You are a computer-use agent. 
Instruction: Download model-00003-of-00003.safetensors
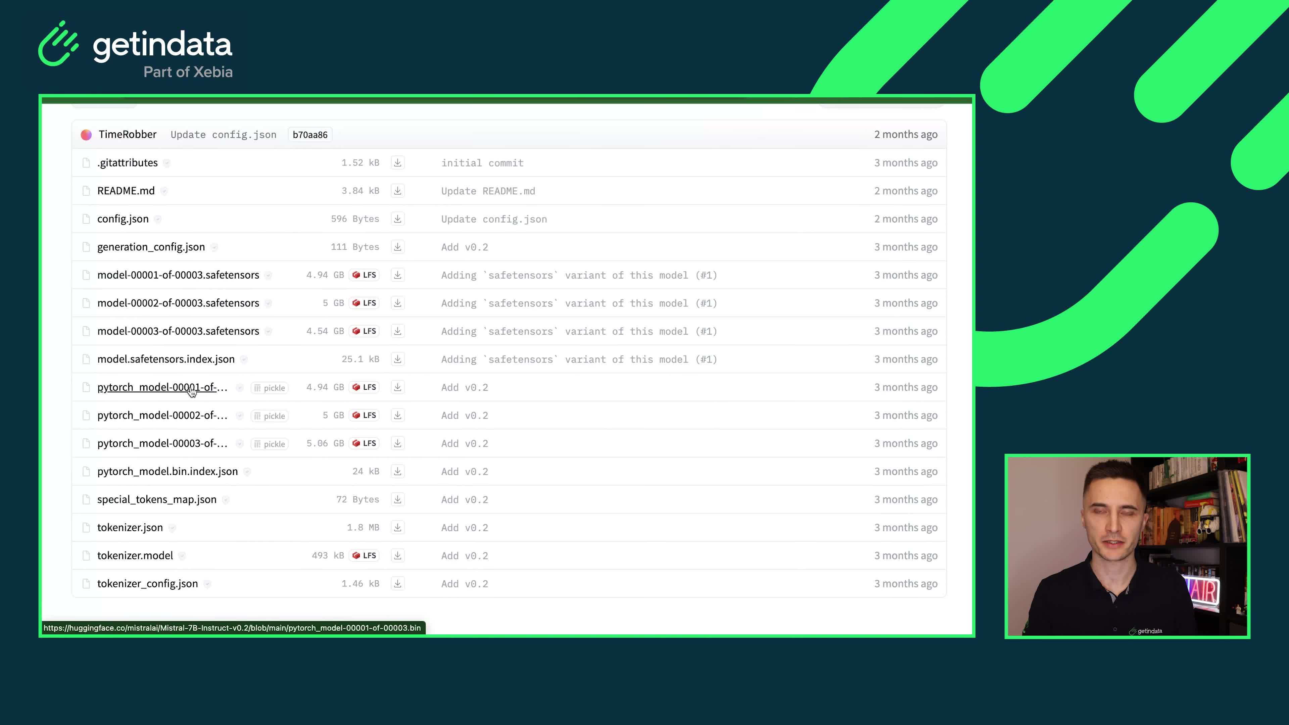(x=397, y=331)
